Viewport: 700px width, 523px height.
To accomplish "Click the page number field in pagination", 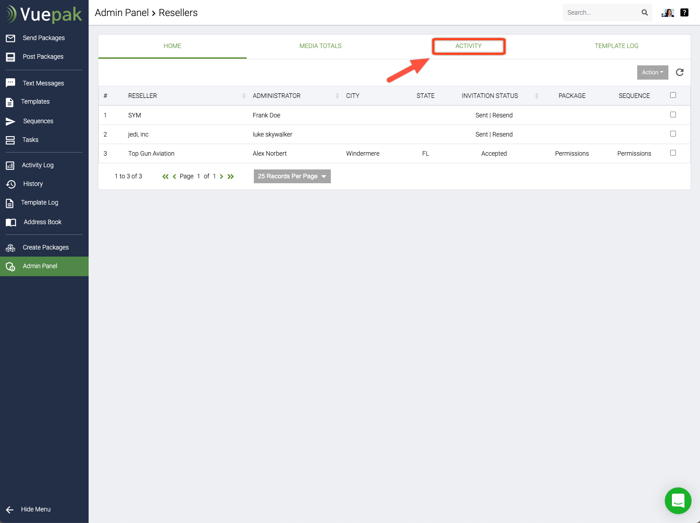I will point(199,177).
